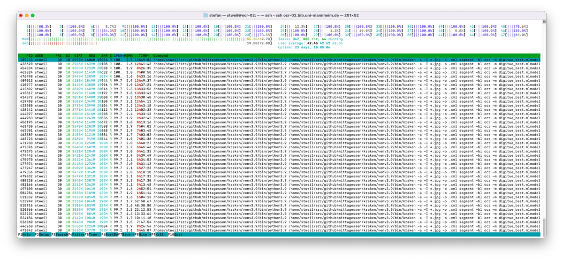Sort by the VIRT column header
The width and height of the screenshot is (563, 260).
coord(78,56)
